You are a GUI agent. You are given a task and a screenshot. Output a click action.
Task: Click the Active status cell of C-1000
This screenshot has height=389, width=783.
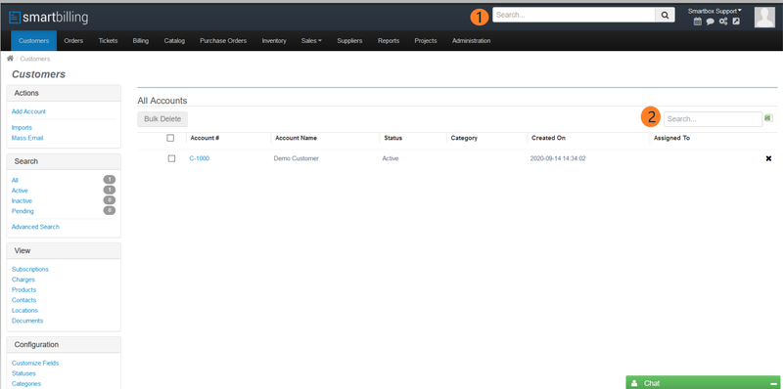pyautogui.click(x=391, y=158)
